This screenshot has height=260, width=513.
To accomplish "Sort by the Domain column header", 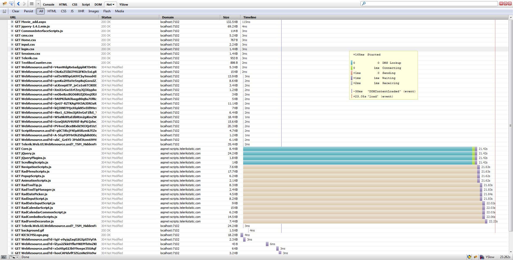I will [x=190, y=17].
